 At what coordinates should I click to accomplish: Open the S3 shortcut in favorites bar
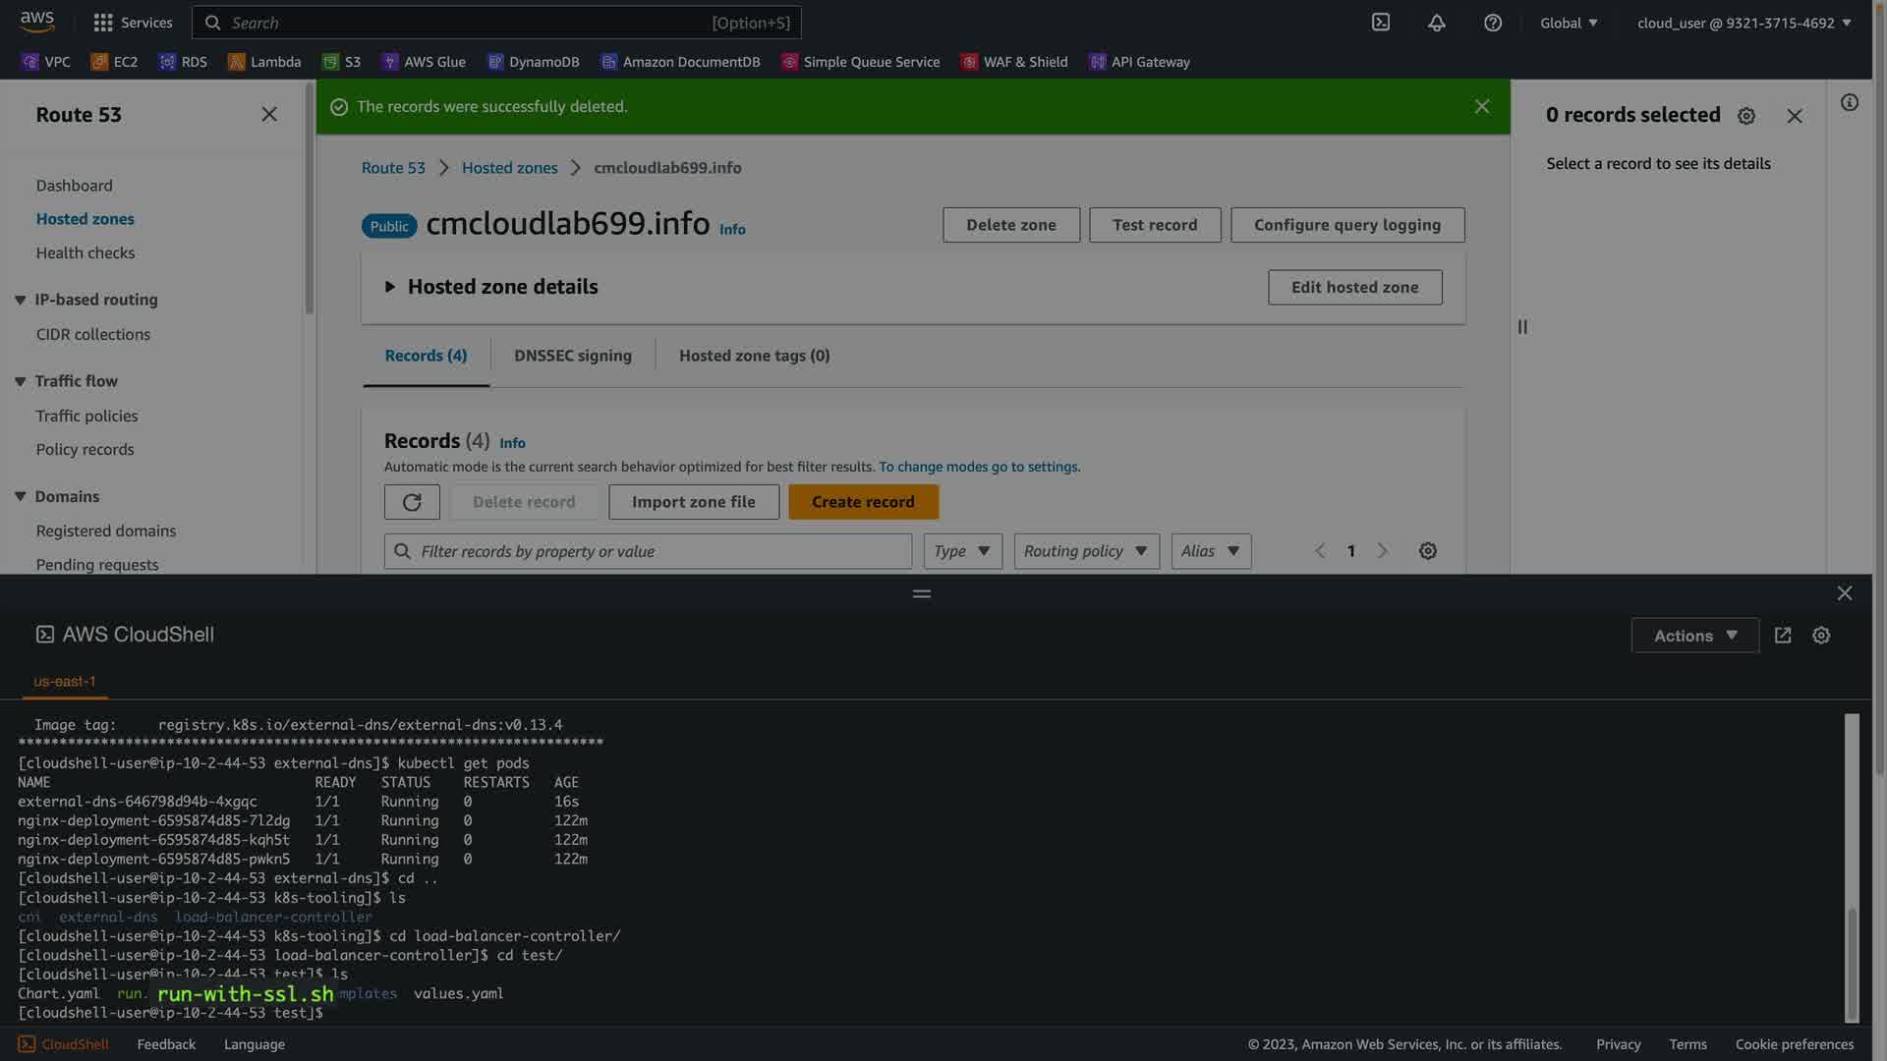(x=342, y=62)
